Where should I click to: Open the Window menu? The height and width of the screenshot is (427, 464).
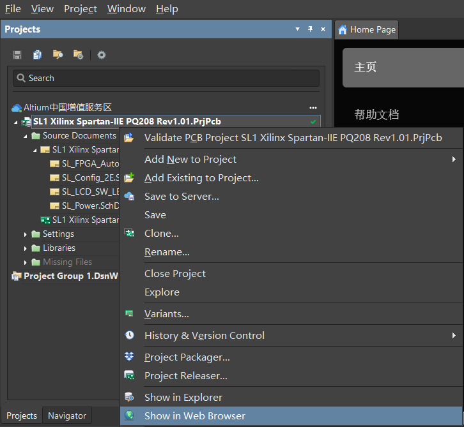click(127, 9)
